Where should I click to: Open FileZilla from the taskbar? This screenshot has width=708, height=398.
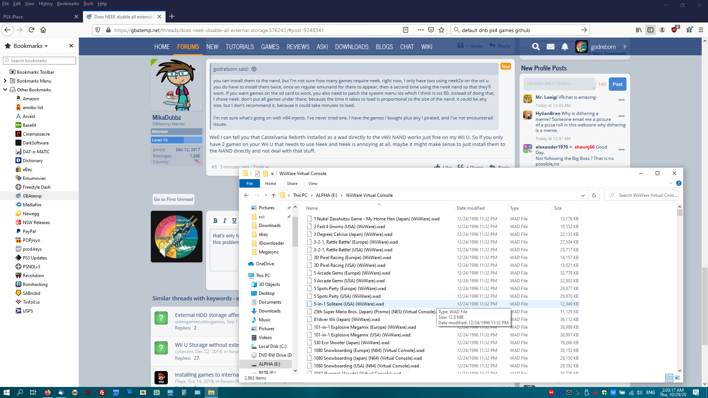102,392
